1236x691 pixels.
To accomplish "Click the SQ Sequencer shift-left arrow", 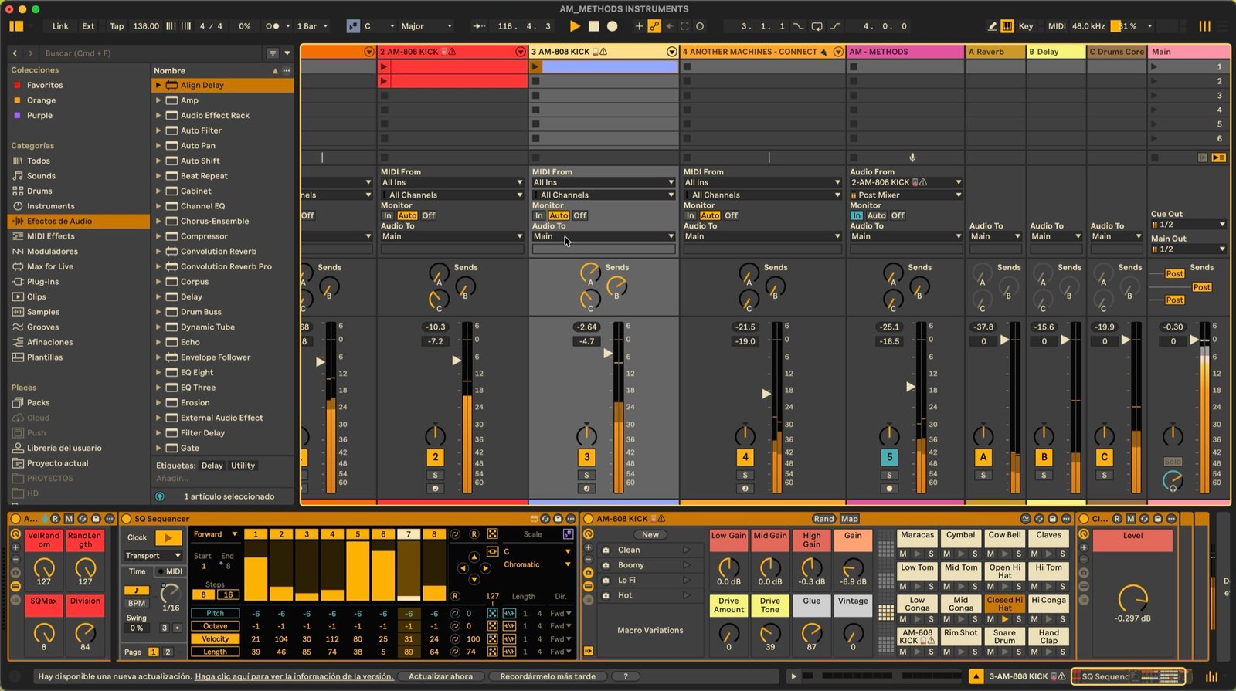I will [462, 568].
